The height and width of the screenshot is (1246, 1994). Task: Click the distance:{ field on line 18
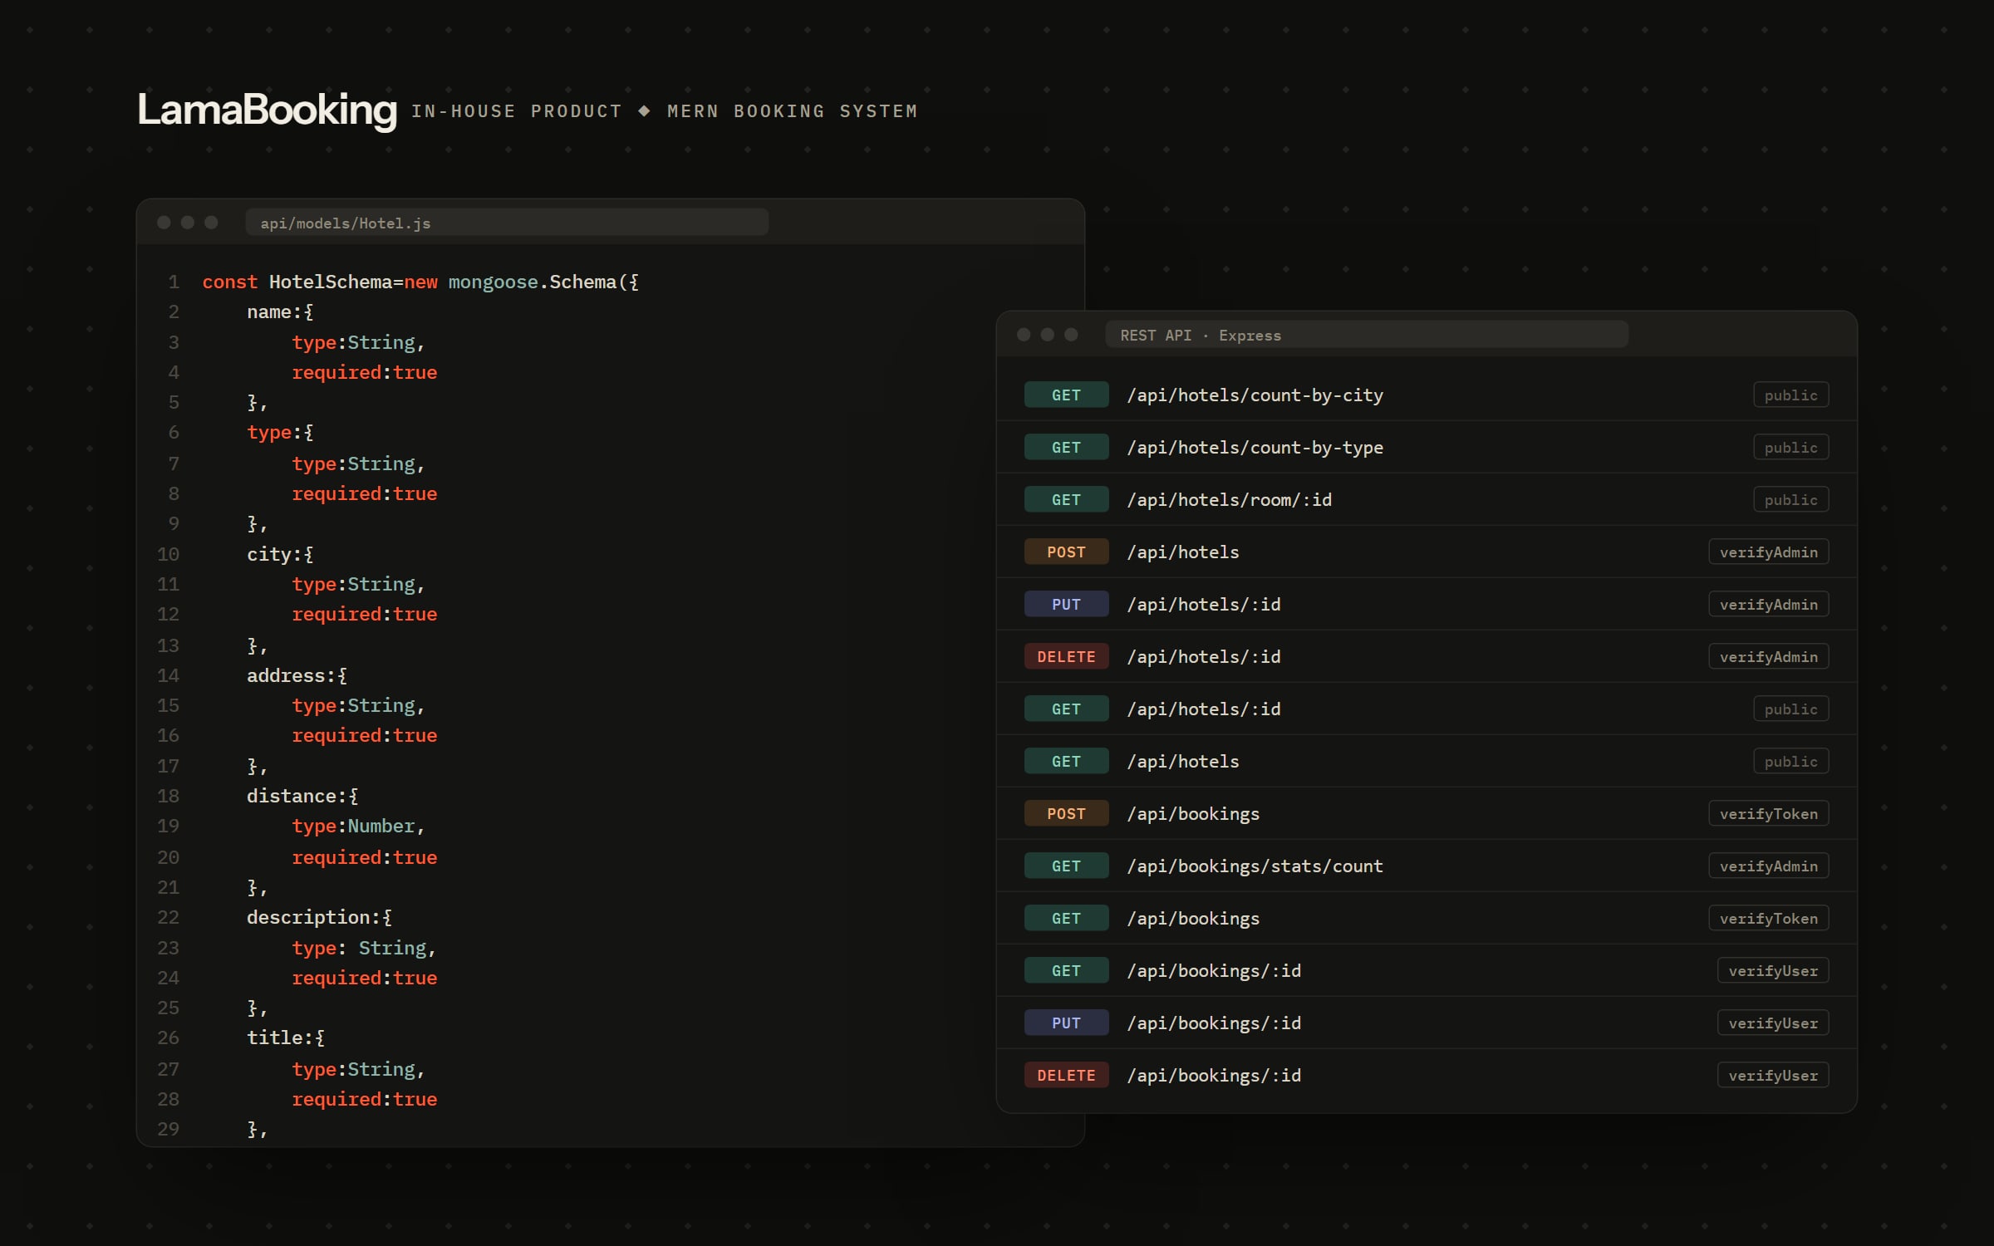[302, 797]
